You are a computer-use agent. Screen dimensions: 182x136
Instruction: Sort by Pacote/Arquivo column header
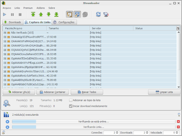pyautogui.click(x=24, y=28)
